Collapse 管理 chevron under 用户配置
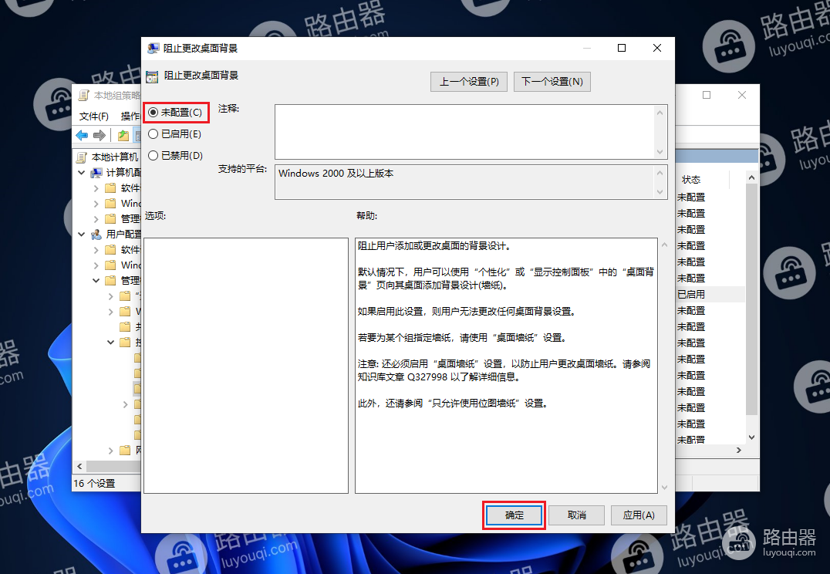Image resolution: width=830 pixels, height=574 pixels. 96,280
